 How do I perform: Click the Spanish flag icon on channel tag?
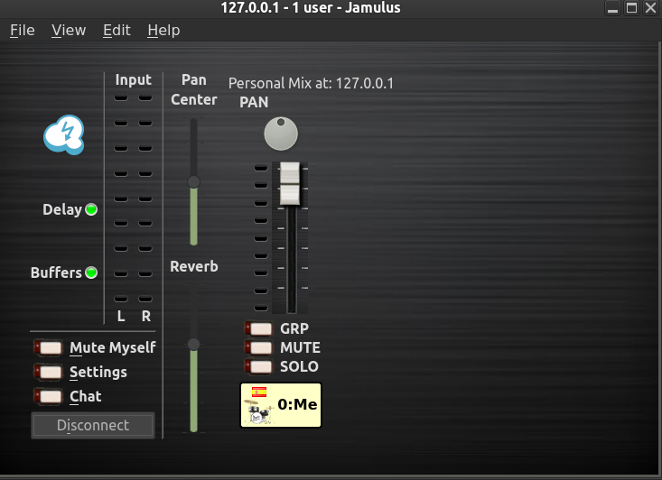click(259, 392)
